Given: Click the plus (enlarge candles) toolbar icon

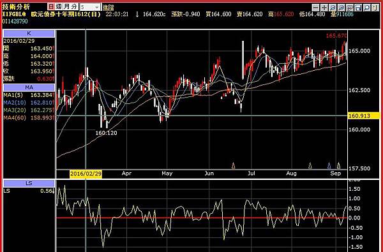Looking at the screenshot, I should [324, 8].
